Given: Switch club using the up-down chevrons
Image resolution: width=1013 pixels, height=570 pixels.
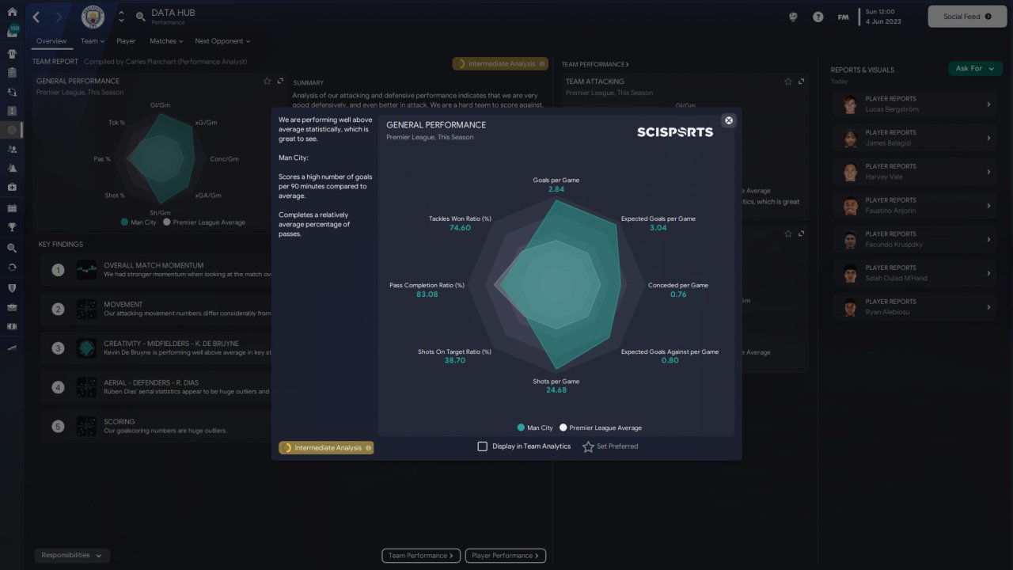Looking at the screenshot, I should [121, 17].
